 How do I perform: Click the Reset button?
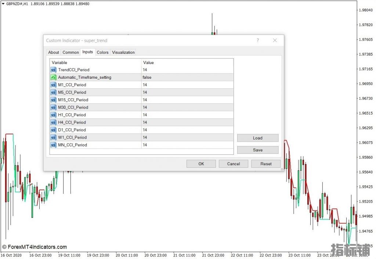click(266, 164)
